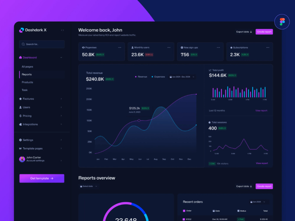Toggle the Order header select-all checkbox
Image resolution: width=295 pixels, height=221 pixels.
click(x=184, y=211)
